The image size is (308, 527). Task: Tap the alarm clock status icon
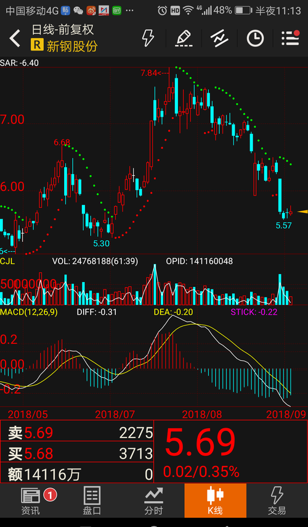pyautogui.click(x=163, y=10)
